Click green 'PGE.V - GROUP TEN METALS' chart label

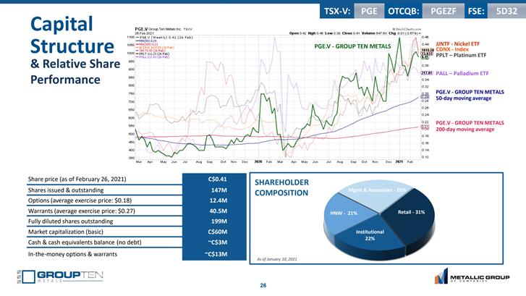point(352,46)
